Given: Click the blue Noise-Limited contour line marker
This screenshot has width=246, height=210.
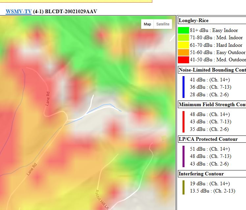Looking at the screenshot, I should click(184, 87).
